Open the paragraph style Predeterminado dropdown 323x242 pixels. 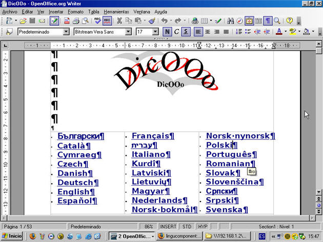tap(66, 32)
